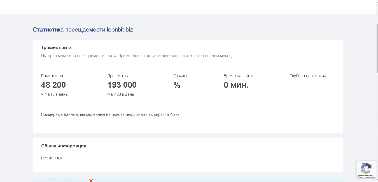Open the Статистика посещаемости leonbit.biz heading link
Screen dimensions: 378x182
click(x=83, y=30)
